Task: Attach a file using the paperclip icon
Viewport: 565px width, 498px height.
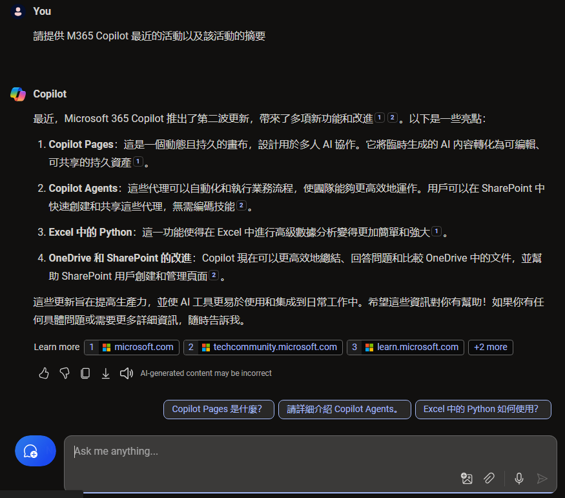Action: click(x=489, y=478)
